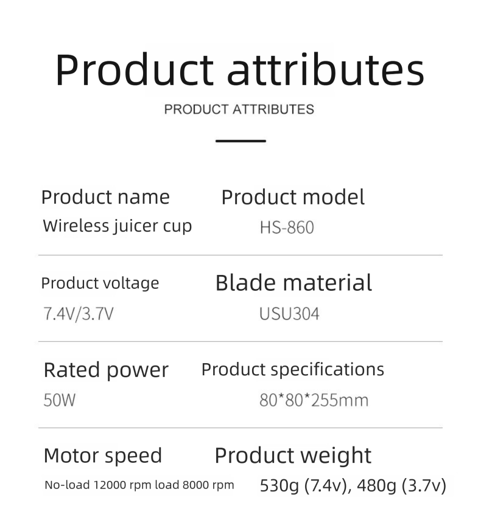Screen dimensions: 481x520
Task: Click the short black line under the subtitle
Action: (x=240, y=141)
